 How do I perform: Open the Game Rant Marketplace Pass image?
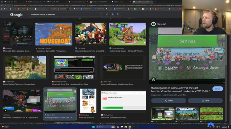coord(123,67)
